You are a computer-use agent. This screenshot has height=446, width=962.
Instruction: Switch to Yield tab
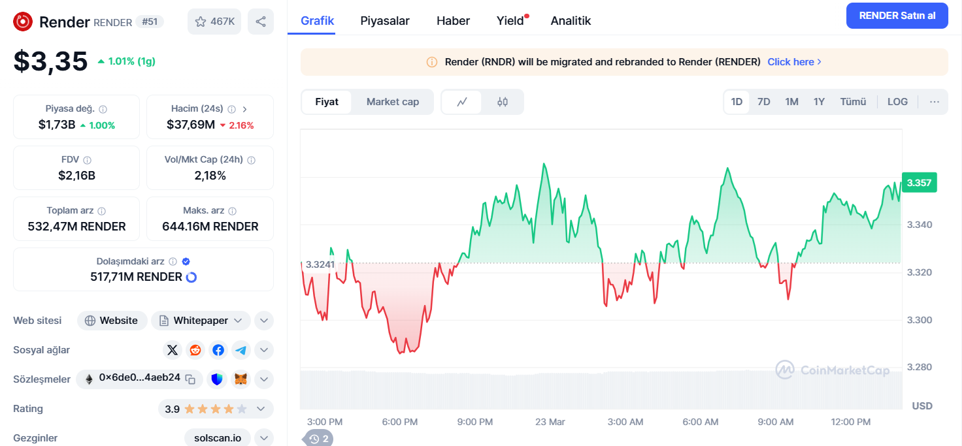tap(510, 21)
